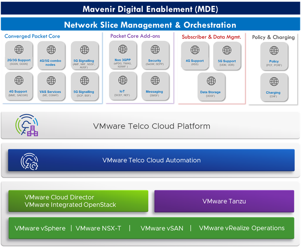Click the Non 3GPP label
This screenshot has height=247, width=301.
123,60
